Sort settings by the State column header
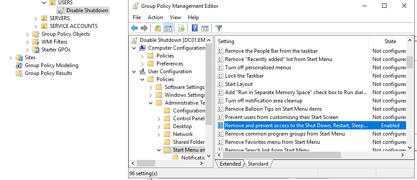The height and width of the screenshot is (180, 417). [x=390, y=41]
